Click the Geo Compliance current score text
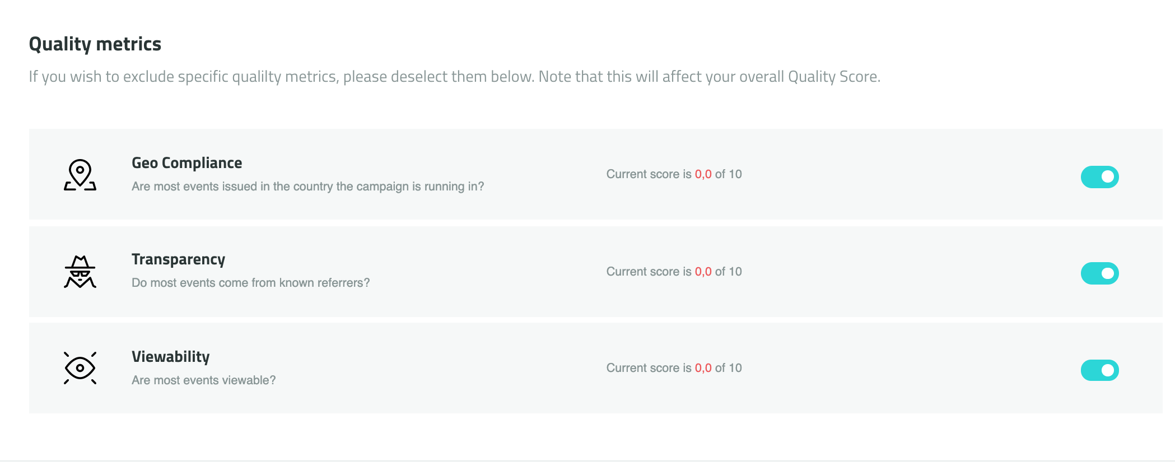 [674, 174]
